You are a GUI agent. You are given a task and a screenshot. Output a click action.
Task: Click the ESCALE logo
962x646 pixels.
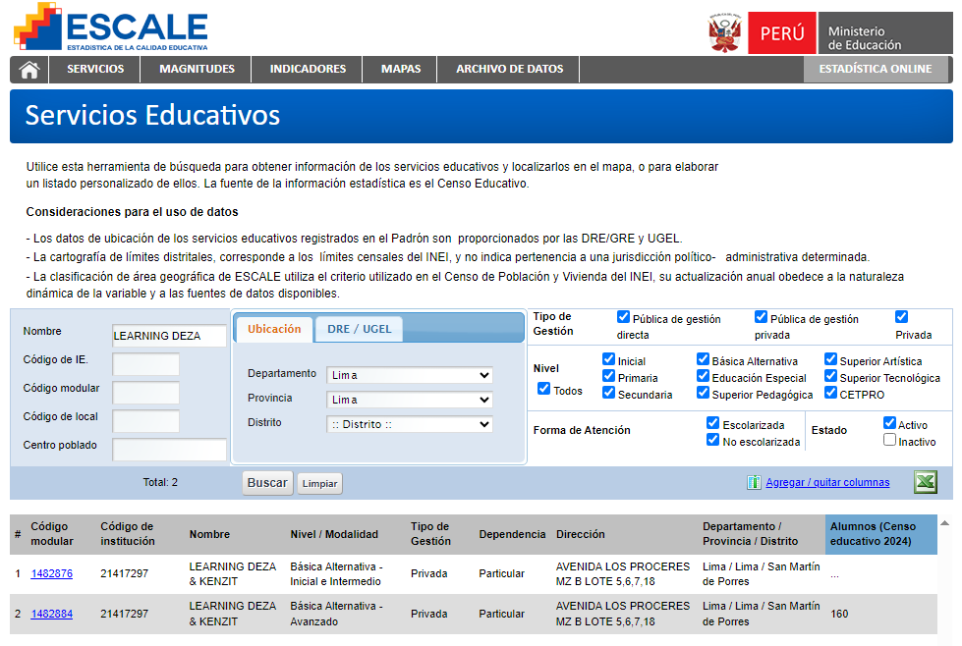coord(111,27)
